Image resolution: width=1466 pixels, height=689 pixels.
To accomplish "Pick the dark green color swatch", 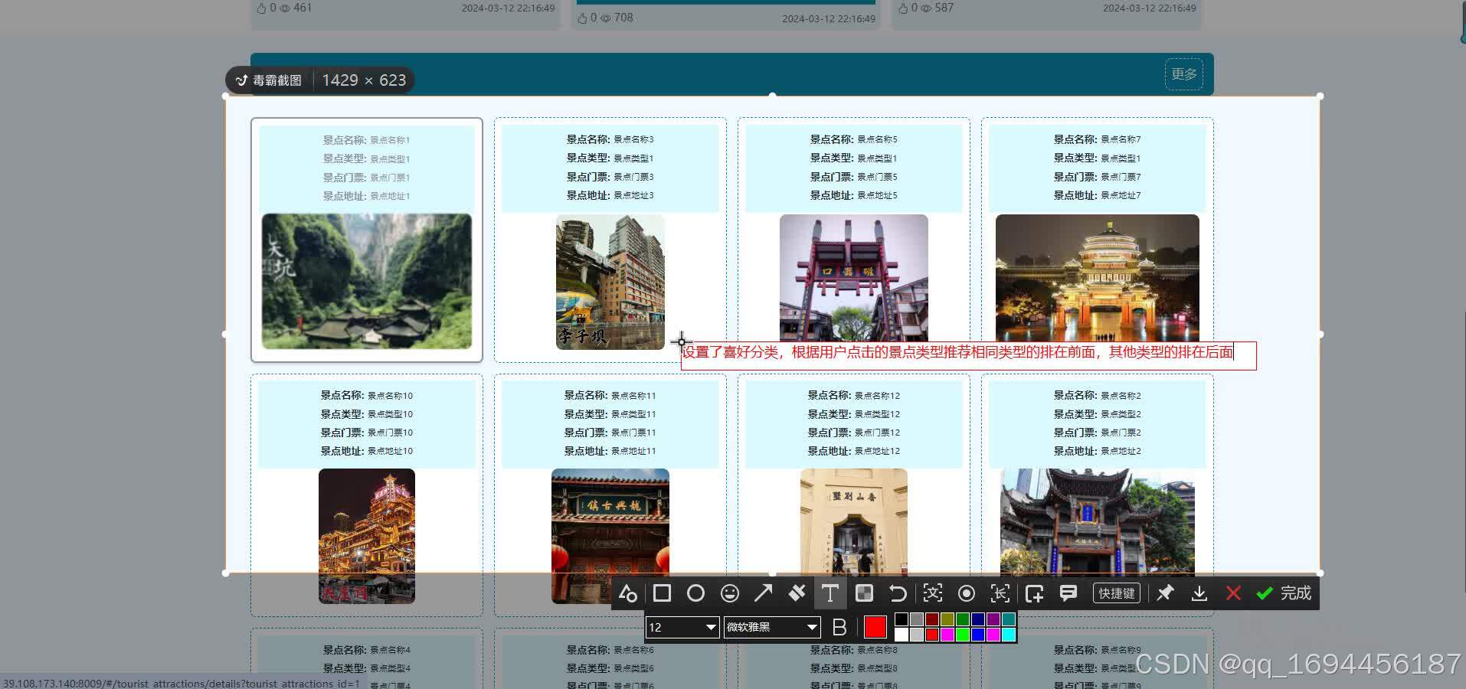I will pos(963,619).
